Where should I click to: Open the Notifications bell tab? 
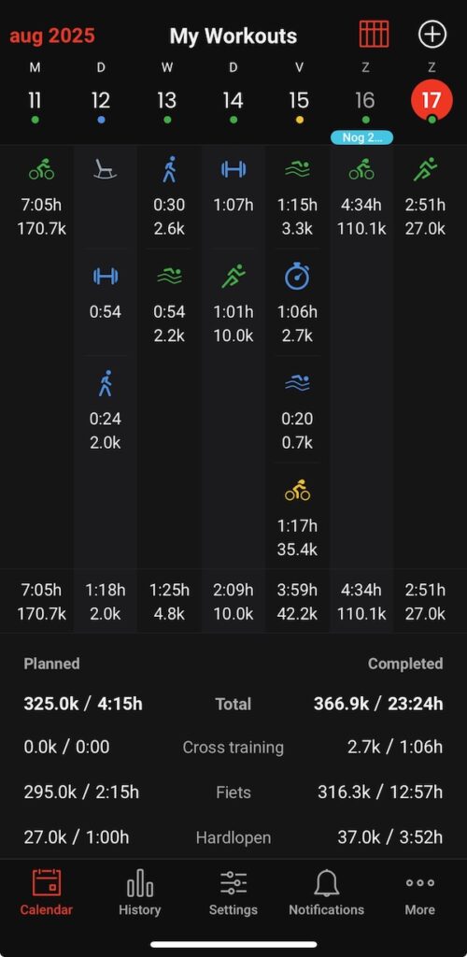326,893
